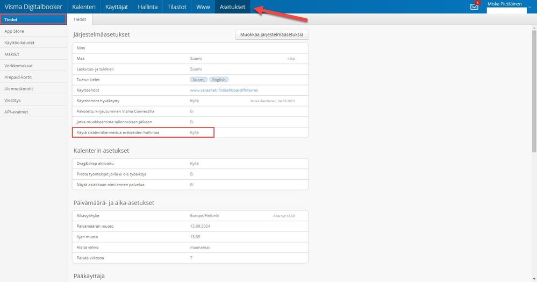Click the Tiedot tab above settings
537x282 pixels.
(x=80, y=19)
